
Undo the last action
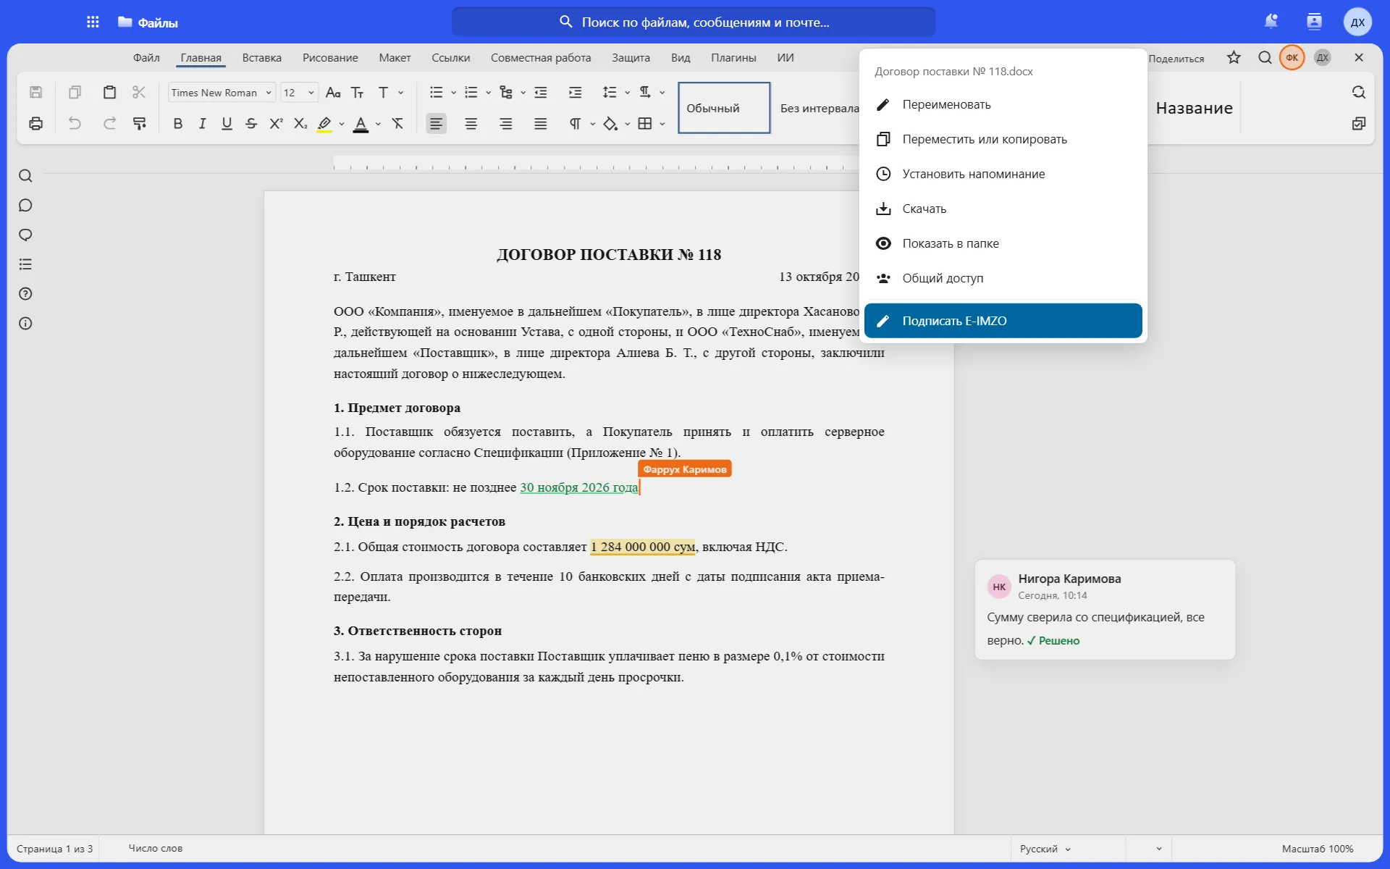[x=75, y=124]
